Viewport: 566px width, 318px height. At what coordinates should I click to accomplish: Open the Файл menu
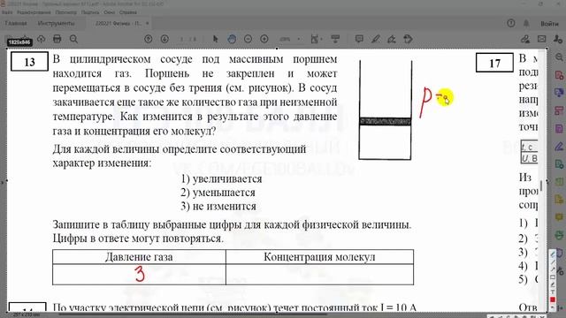(x=7, y=12)
